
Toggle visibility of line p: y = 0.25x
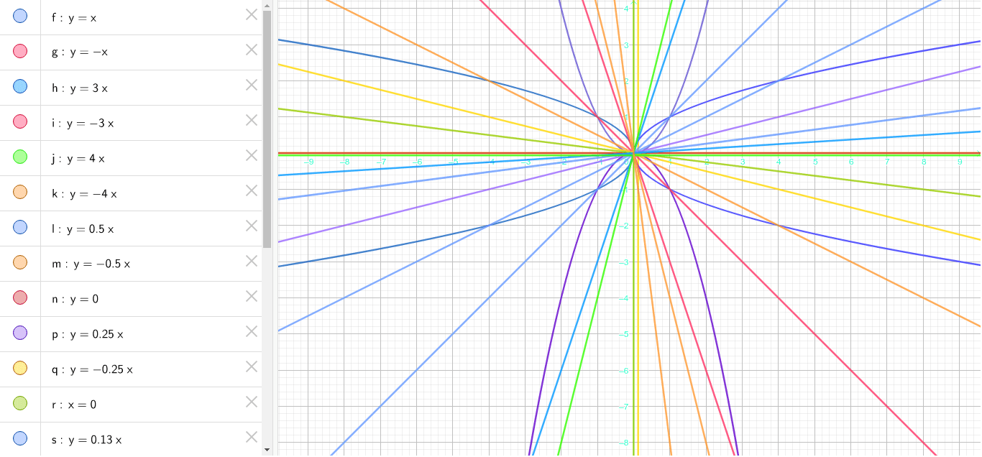coord(20,333)
